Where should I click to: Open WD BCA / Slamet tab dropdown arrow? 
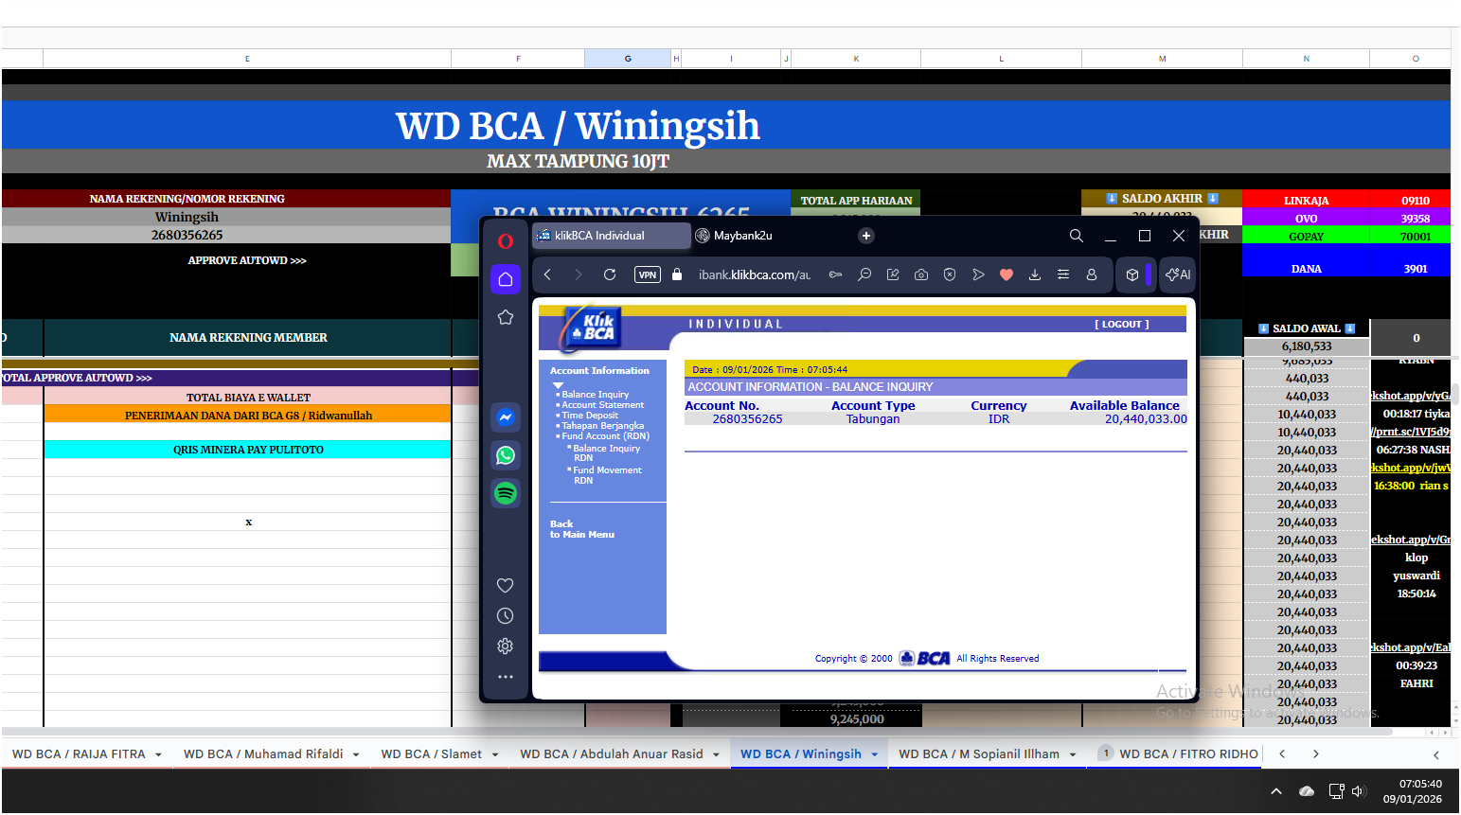point(495,755)
